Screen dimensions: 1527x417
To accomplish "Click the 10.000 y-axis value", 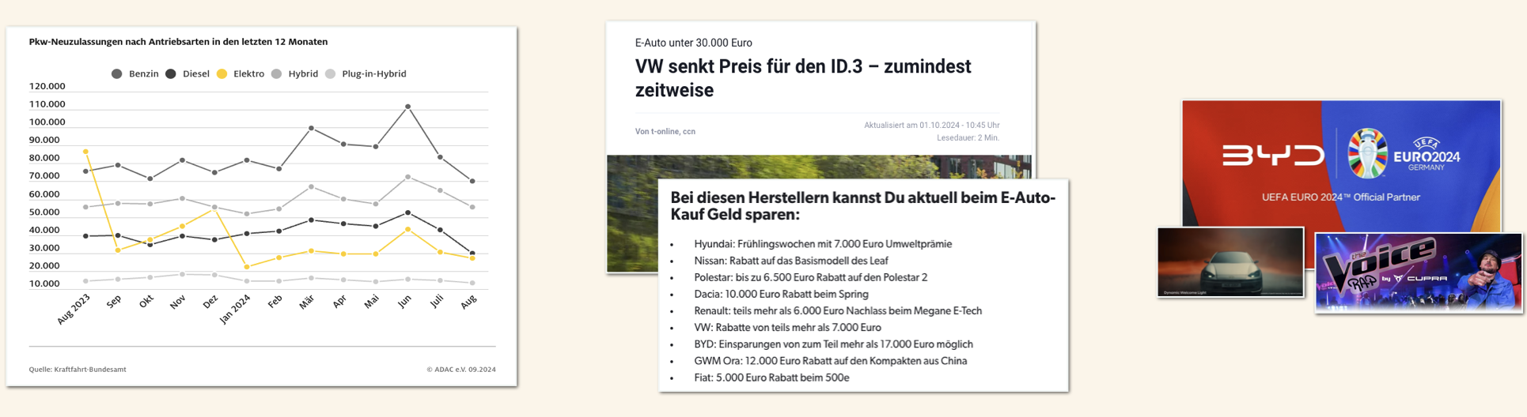I will [44, 284].
